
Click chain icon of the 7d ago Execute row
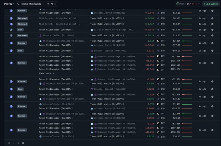point(11,130)
